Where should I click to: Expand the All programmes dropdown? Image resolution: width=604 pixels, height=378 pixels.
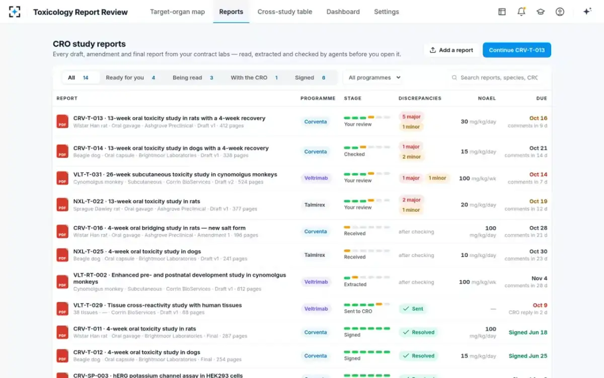374,78
